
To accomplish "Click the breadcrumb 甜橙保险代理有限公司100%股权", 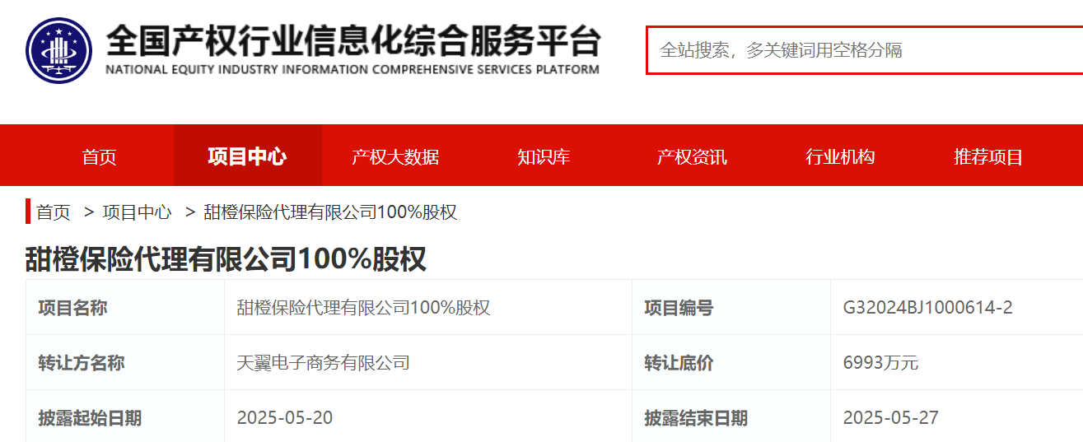I will pos(330,212).
